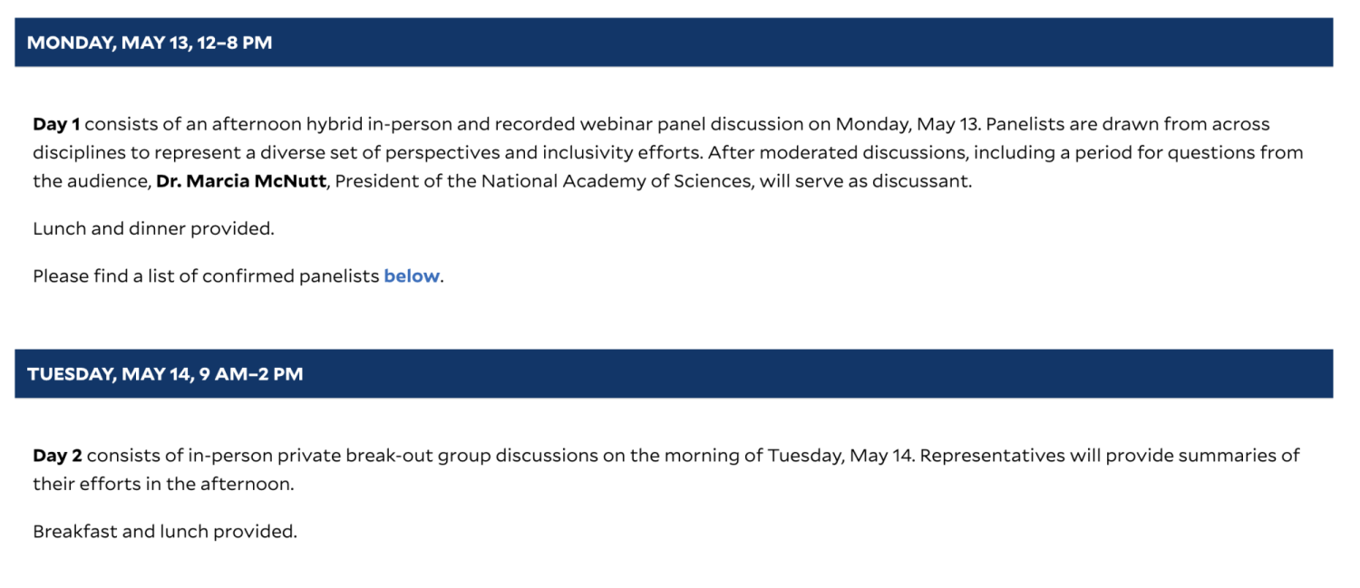Collapse the Tuesday, May 14 header bar

click(674, 373)
